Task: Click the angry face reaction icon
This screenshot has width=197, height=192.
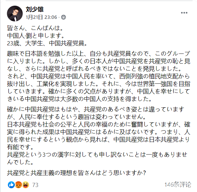Action: tap(19, 185)
